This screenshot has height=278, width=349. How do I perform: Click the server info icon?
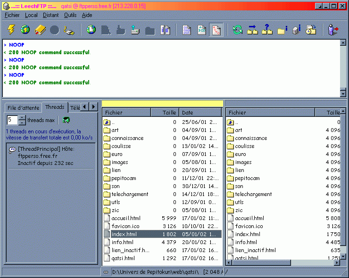[x=297, y=30]
